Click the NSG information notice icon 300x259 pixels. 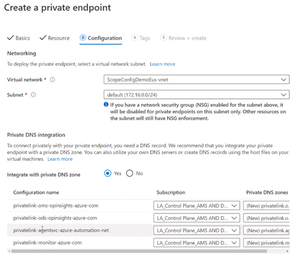pos(106,104)
